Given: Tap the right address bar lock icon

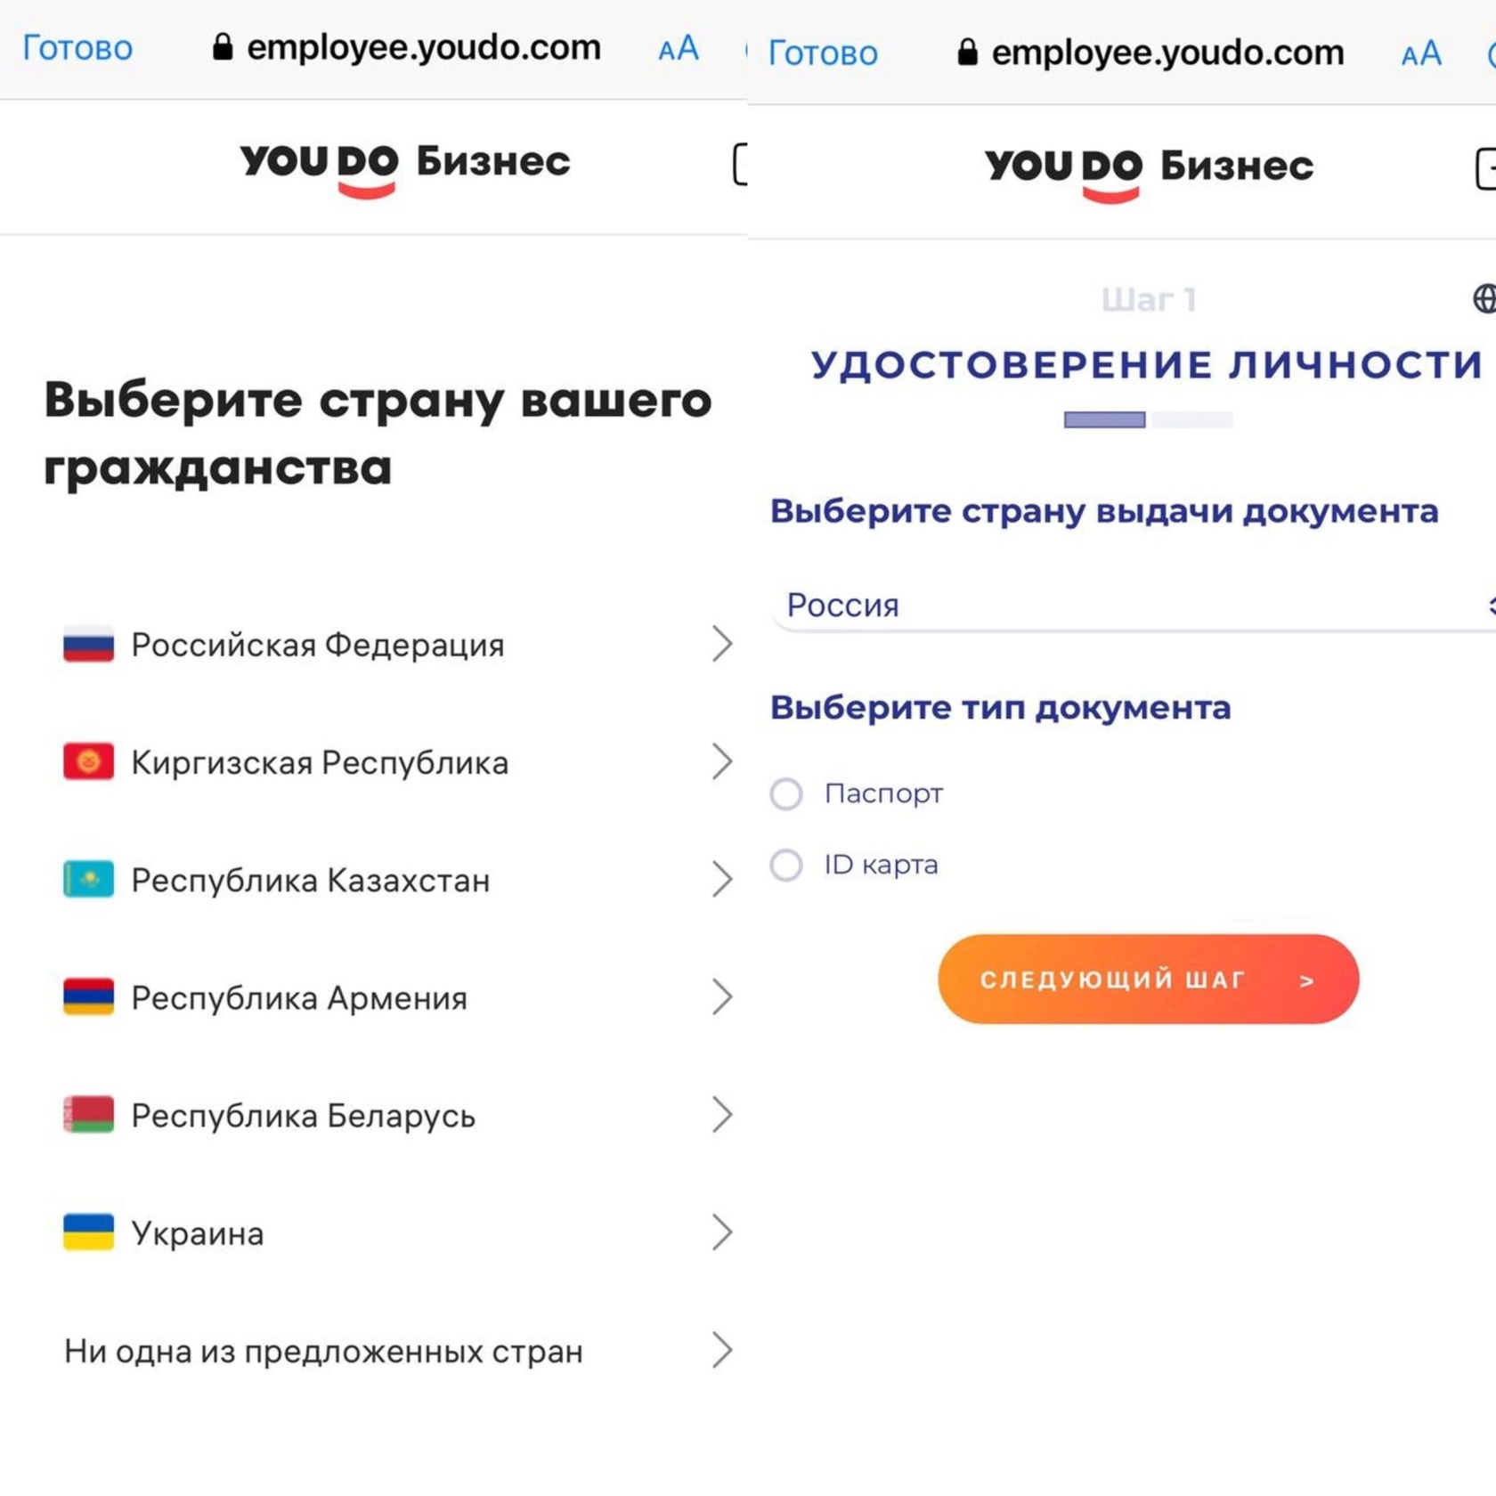Looking at the screenshot, I should [x=967, y=53].
